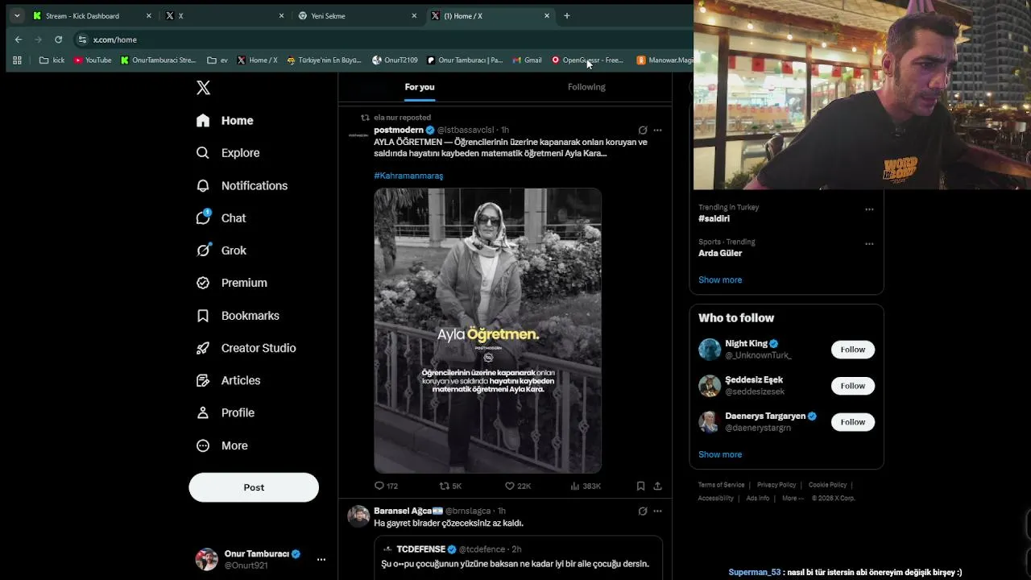Share the postmodern post
Screen dimensions: 1031x580
[x=657, y=486]
